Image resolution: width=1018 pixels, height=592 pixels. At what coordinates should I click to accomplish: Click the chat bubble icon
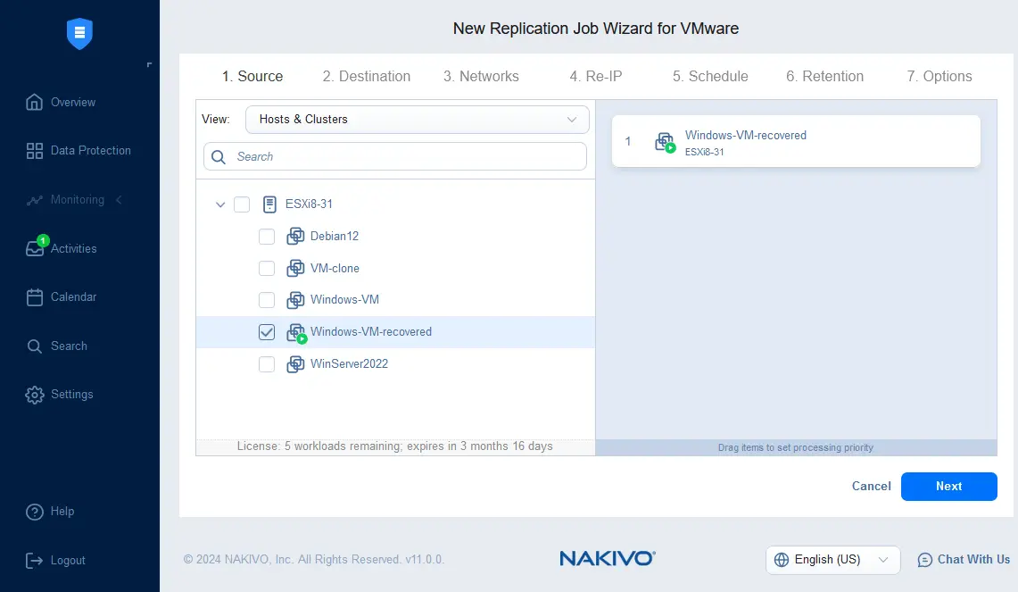925,560
